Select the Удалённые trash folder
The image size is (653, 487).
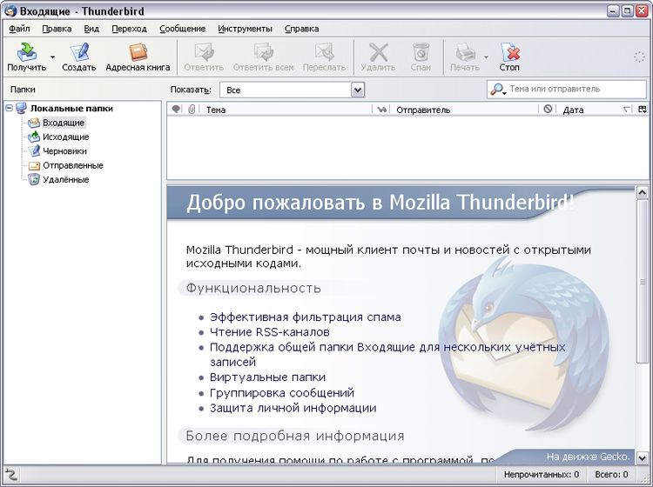pyautogui.click(x=66, y=179)
